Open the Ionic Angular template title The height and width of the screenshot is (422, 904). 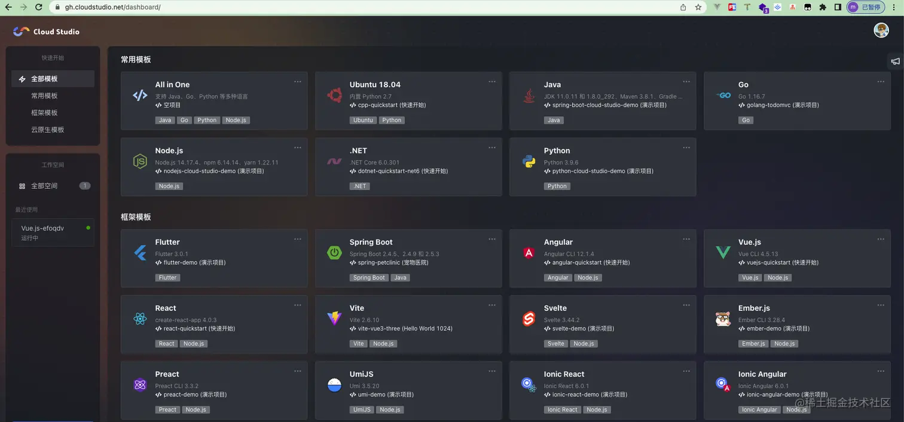762,374
